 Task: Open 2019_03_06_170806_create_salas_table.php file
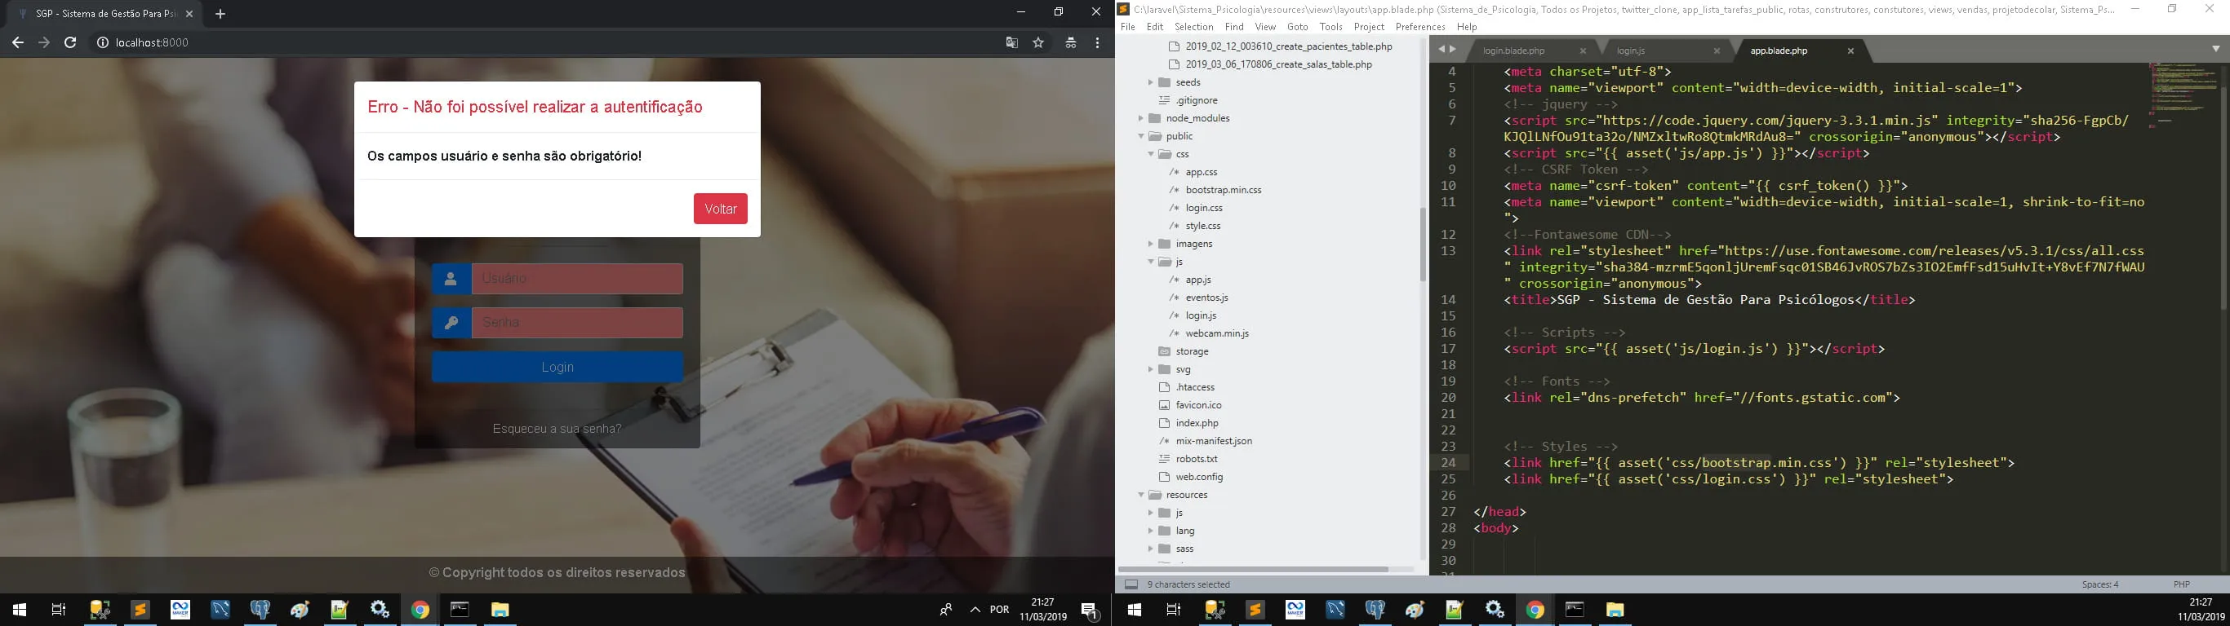click(x=1278, y=64)
